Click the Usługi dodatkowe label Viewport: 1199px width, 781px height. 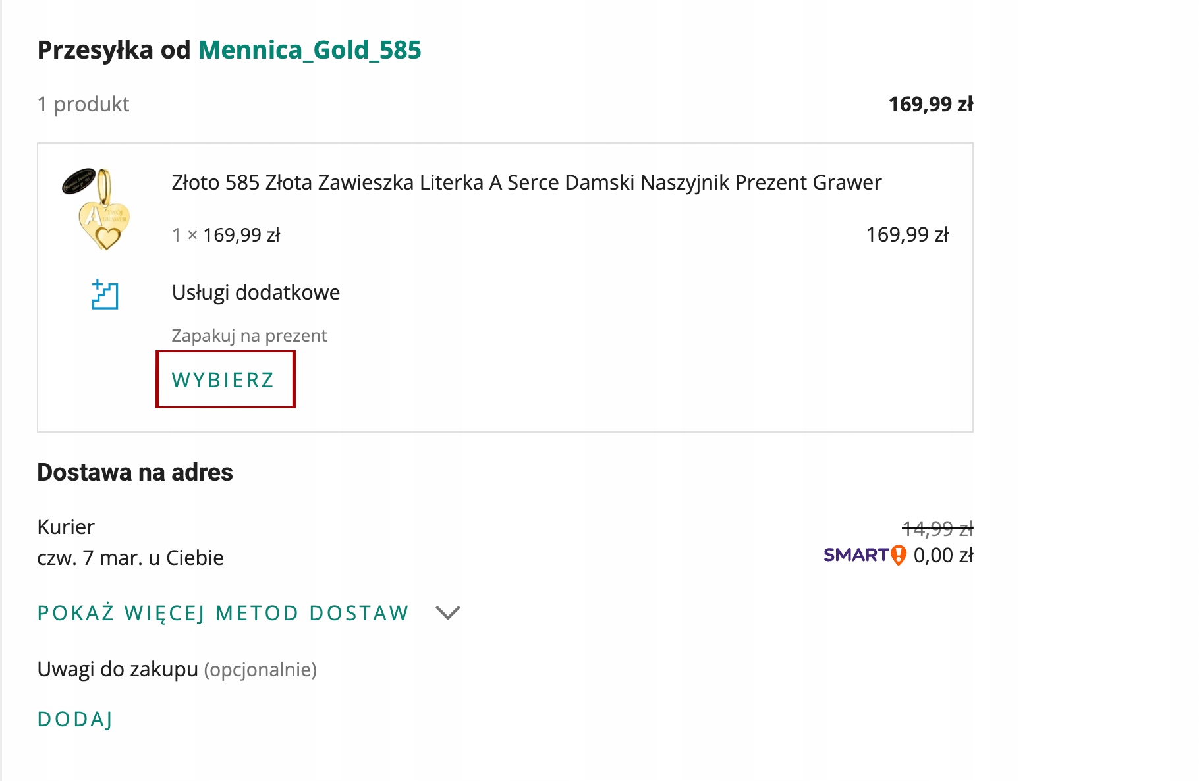coord(256,292)
